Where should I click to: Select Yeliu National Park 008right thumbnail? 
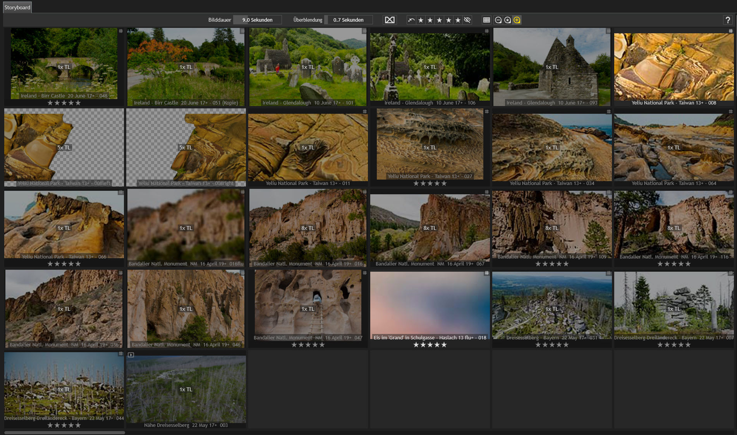[x=186, y=147]
